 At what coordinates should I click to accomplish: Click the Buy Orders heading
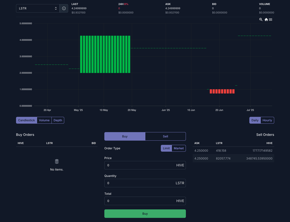(25, 135)
